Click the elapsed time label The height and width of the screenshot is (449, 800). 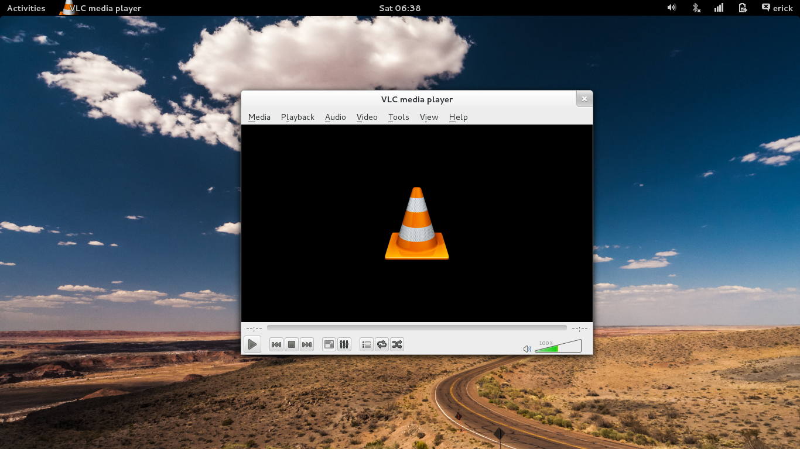coord(254,329)
